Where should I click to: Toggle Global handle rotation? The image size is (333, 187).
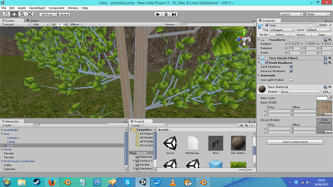62,15
